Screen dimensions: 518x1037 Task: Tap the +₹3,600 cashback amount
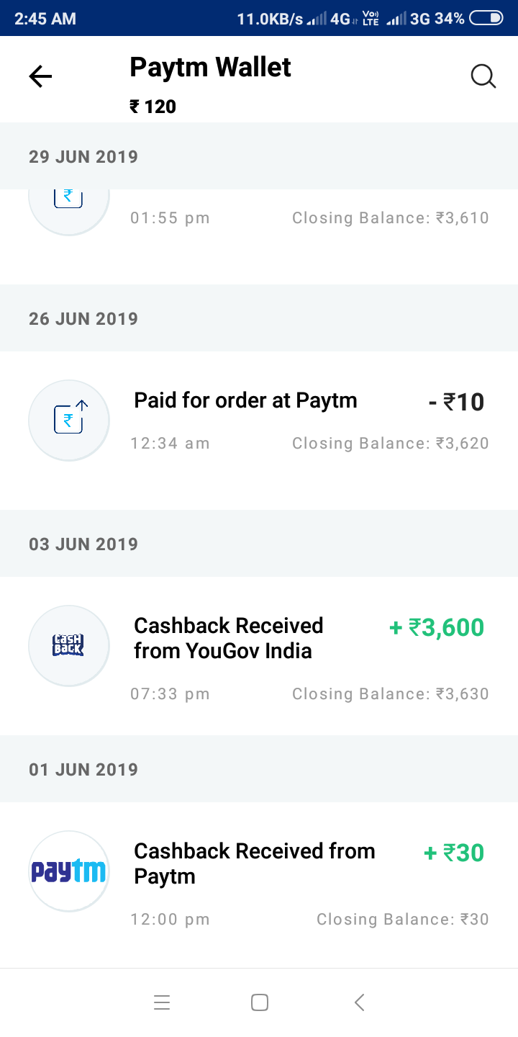coord(437,628)
